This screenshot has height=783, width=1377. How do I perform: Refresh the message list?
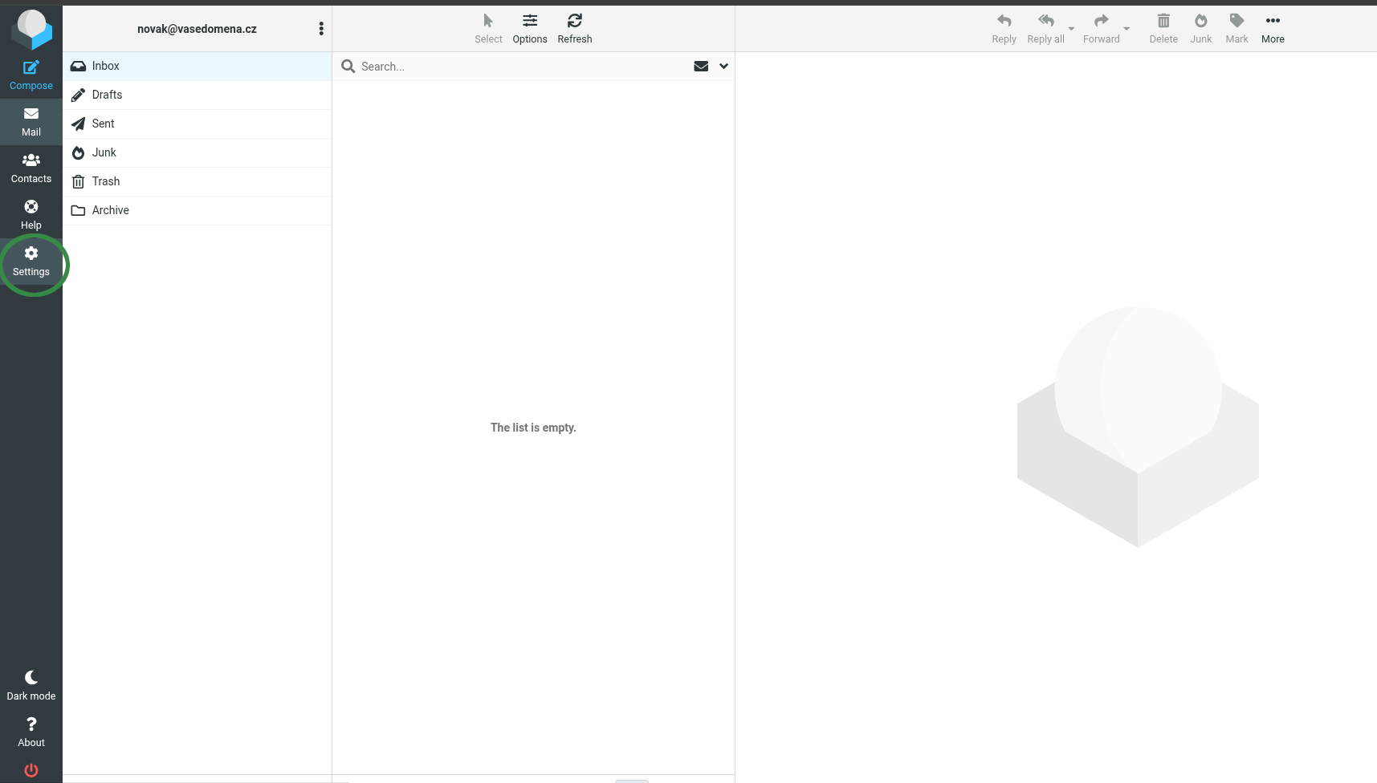click(575, 29)
